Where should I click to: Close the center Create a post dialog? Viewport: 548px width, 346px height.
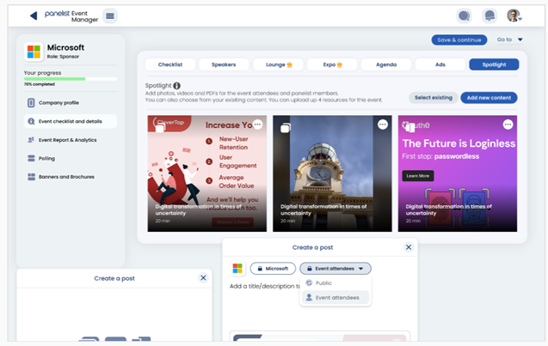[408, 247]
